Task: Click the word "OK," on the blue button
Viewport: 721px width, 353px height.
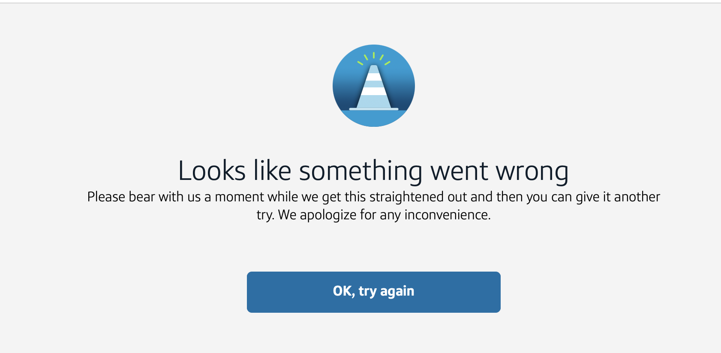Action: [x=344, y=291]
